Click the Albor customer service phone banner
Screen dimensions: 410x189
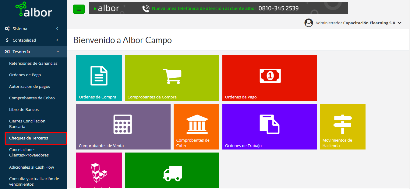pos(219,8)
